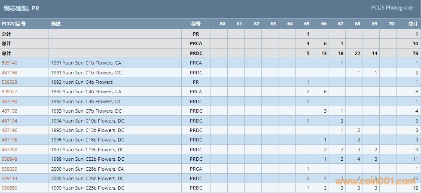
Task: Click the 950850 coin number link
Action: click(x=9, y=188)
